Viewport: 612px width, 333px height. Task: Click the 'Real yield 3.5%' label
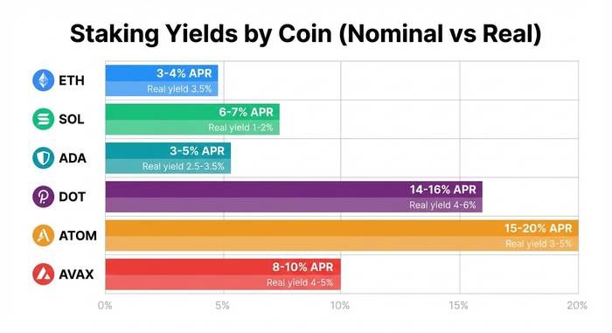pyautogui.click(x=179, y=89)
